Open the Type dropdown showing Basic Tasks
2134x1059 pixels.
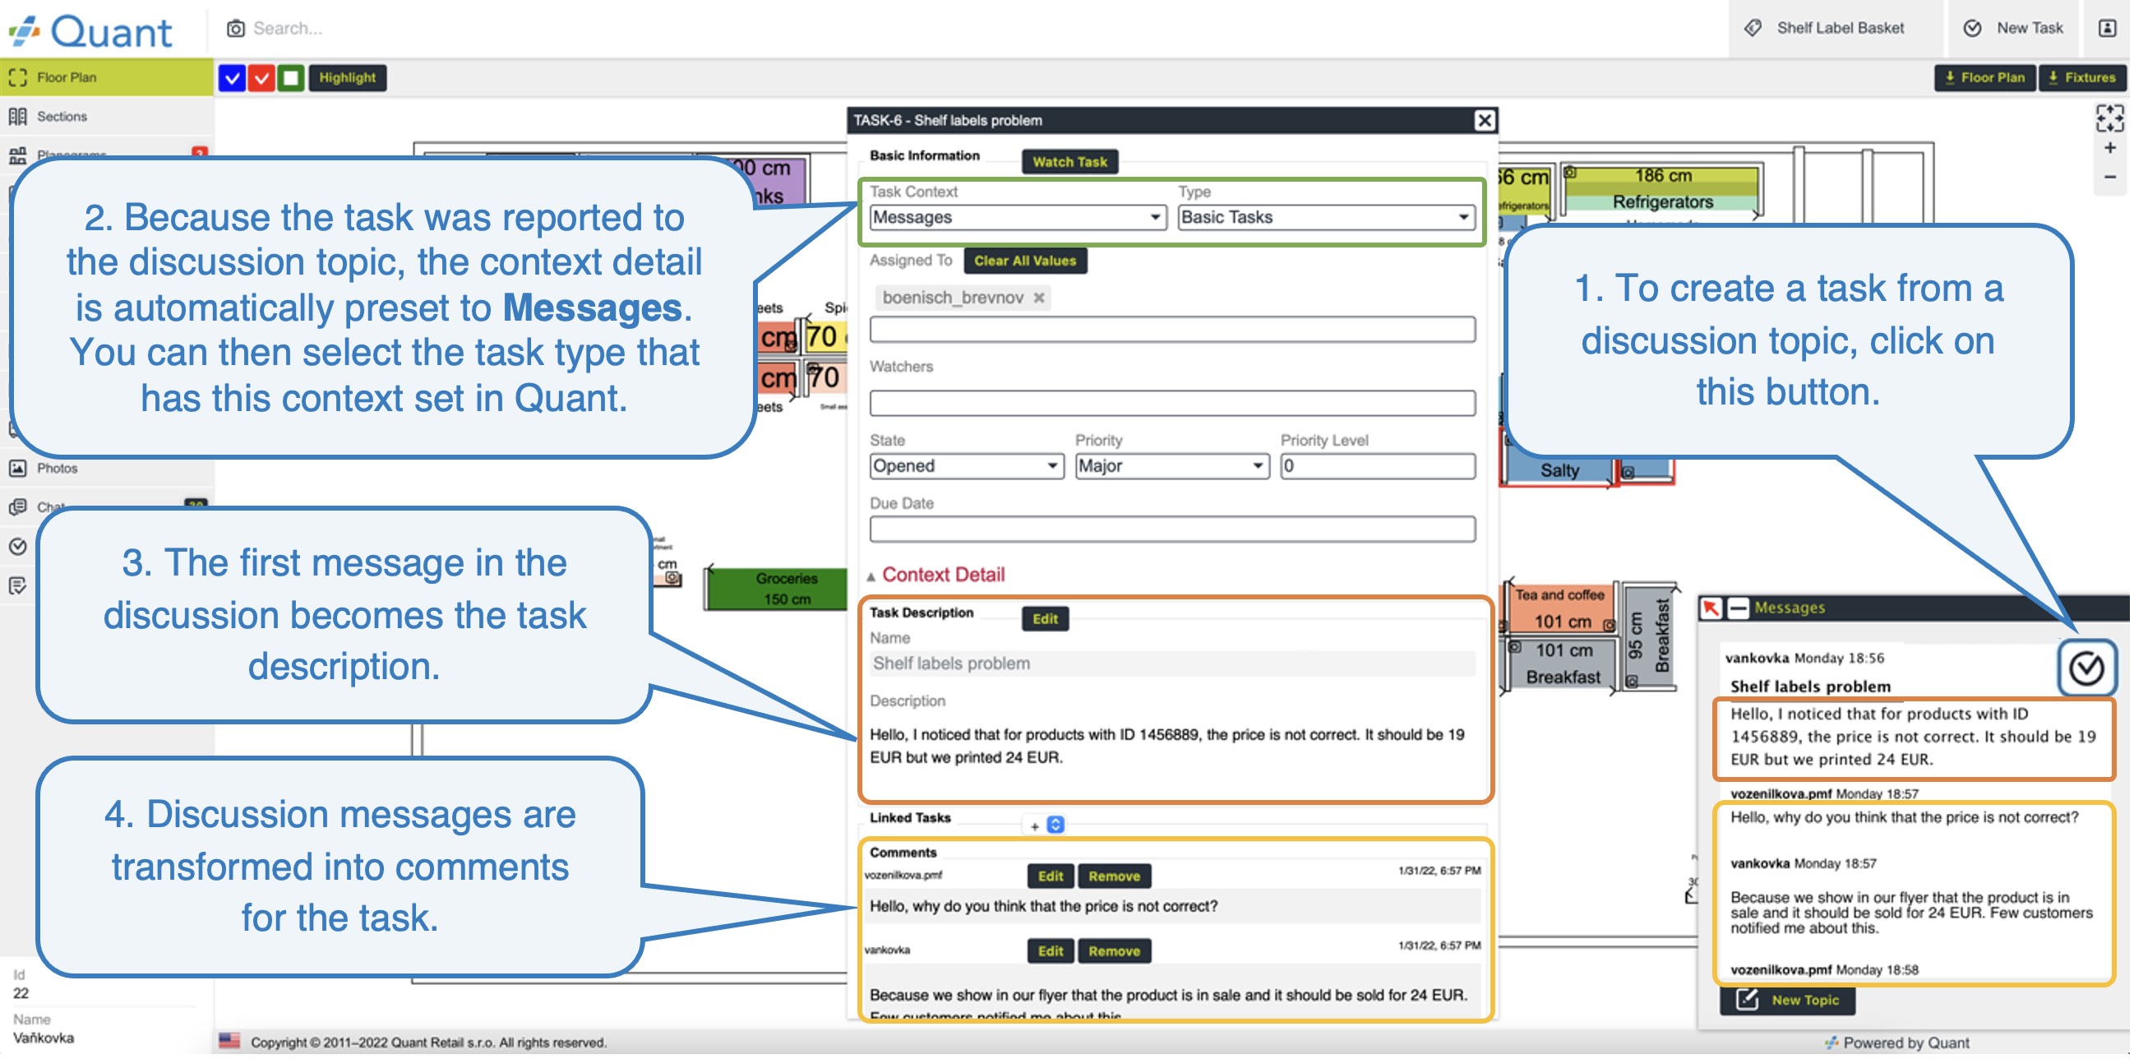(x=1328, y=217)
